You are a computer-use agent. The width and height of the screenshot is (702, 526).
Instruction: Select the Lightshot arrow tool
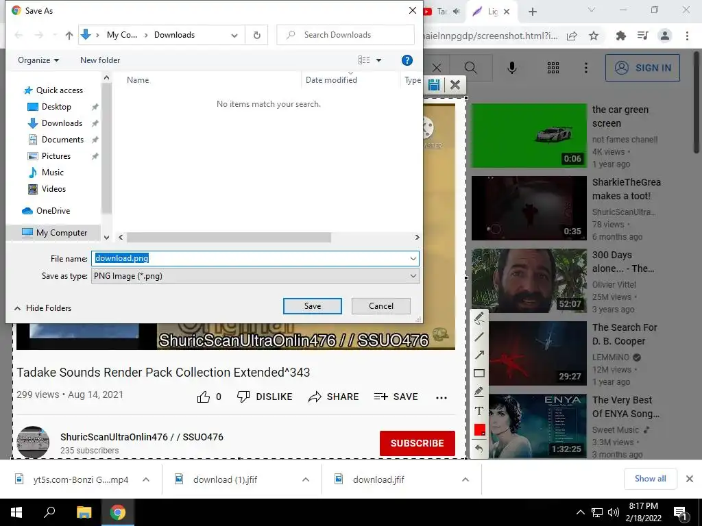[x=479, y=355]
